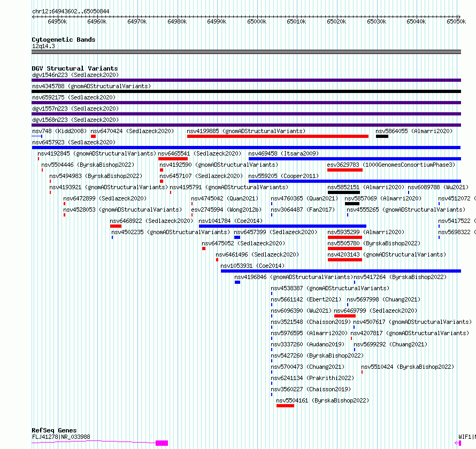
Task: Click the ruler's left arrow end
Action: pos(33,17)
